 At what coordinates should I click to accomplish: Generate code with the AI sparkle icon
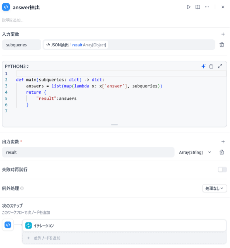point(203,66)
